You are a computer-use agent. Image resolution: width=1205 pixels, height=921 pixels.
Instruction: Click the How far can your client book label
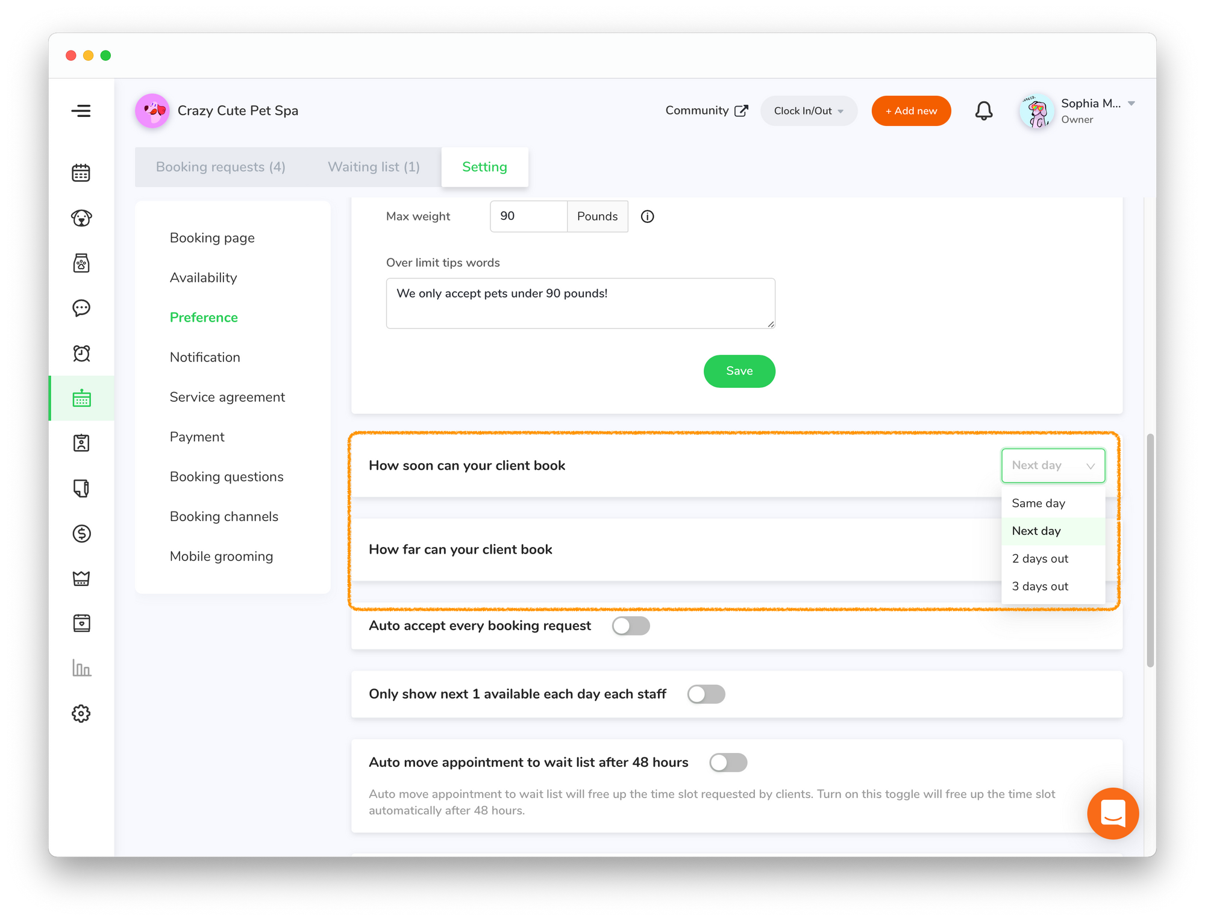[460, 549]
